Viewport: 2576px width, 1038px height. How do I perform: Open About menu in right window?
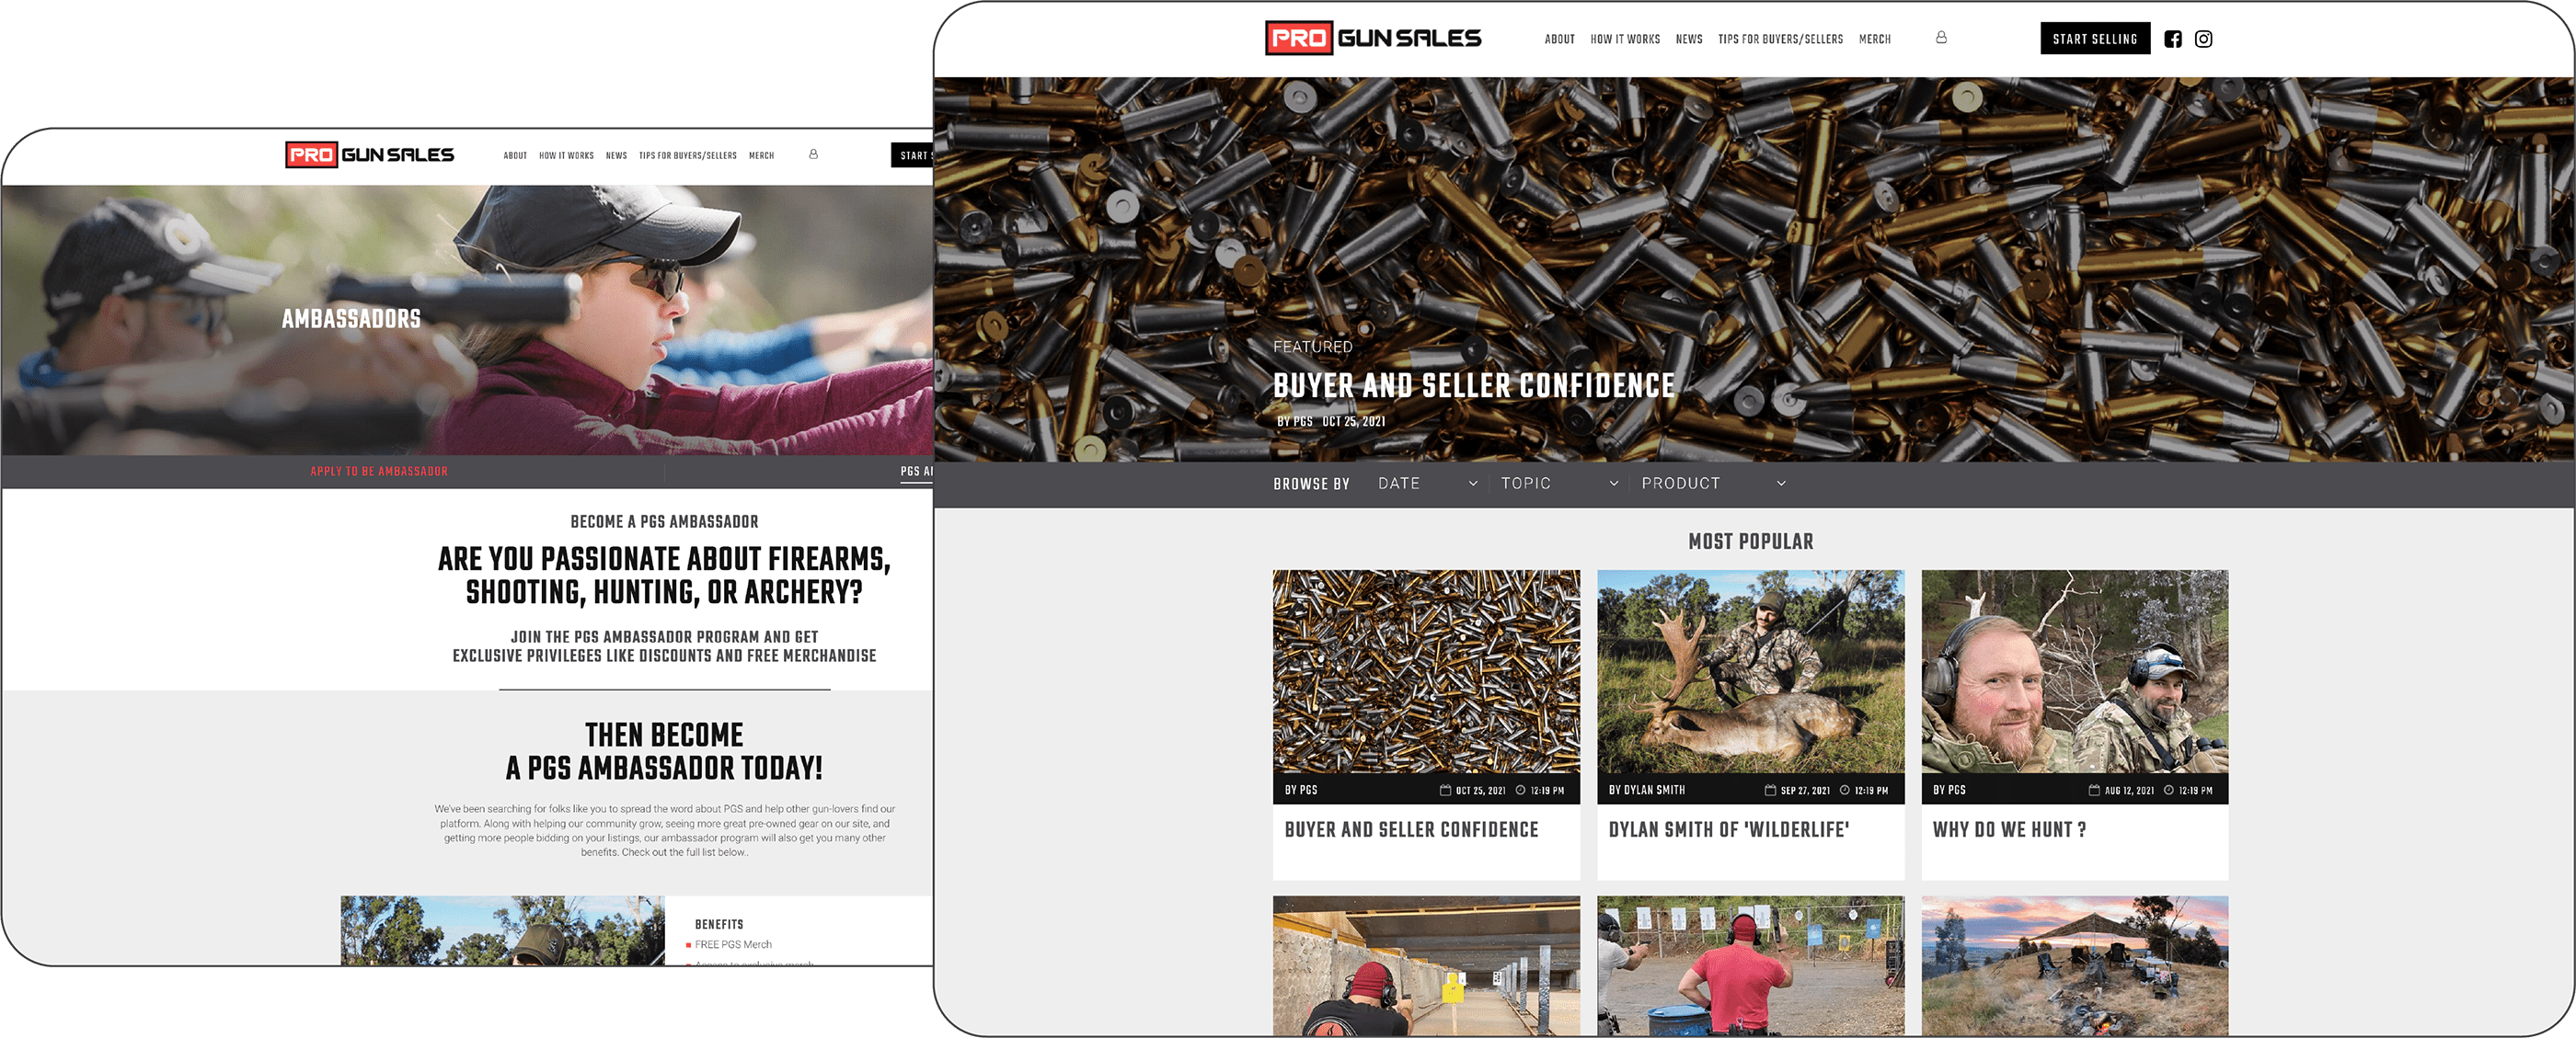[x=1559, y=40]
